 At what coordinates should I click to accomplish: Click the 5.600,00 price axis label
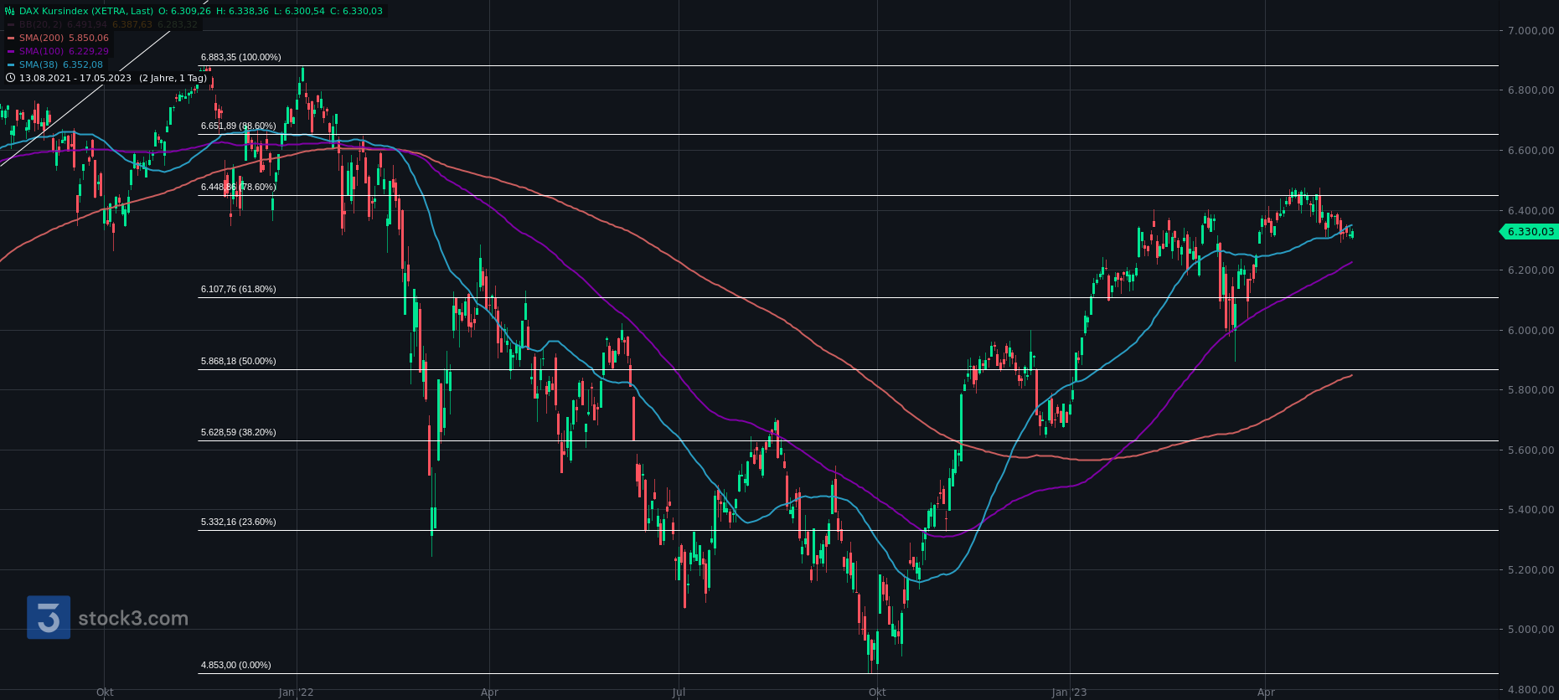point(1531,450)
